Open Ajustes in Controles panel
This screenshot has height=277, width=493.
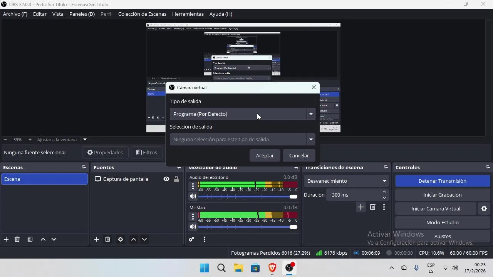[x=443, y=236]
